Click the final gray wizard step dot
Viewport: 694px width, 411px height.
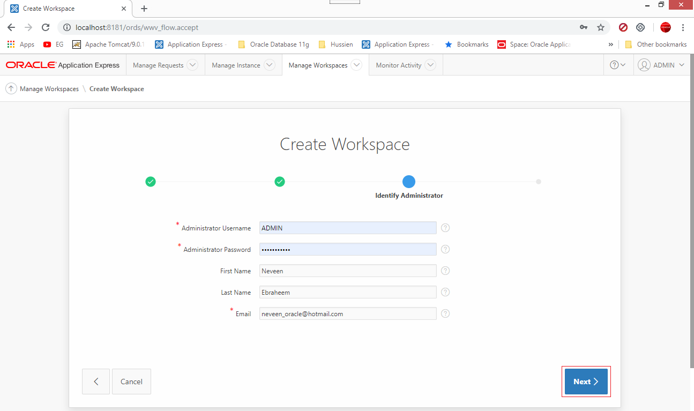click(x=538, y=182)
